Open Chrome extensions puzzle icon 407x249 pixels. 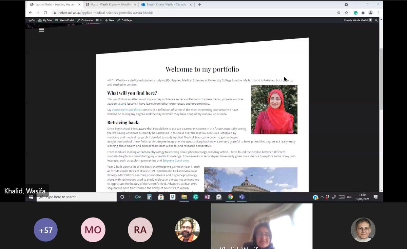click(x=363, y=13)
